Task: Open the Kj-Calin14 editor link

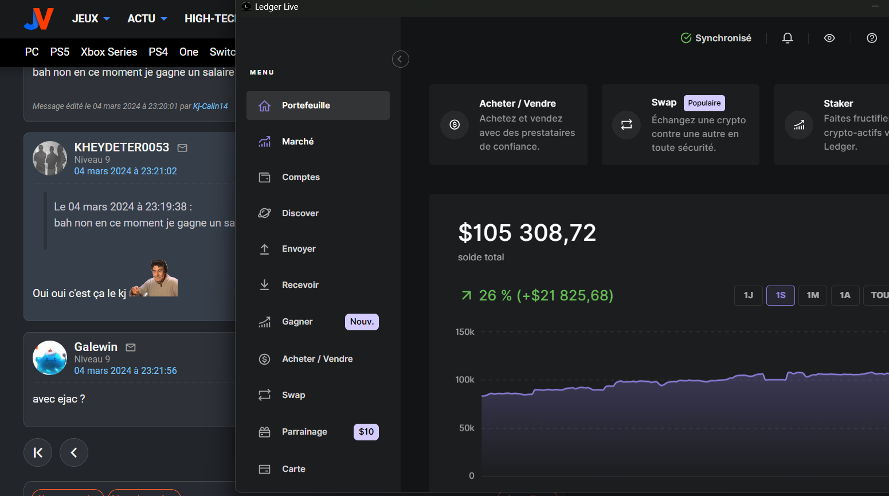Action: pos(210,106)
